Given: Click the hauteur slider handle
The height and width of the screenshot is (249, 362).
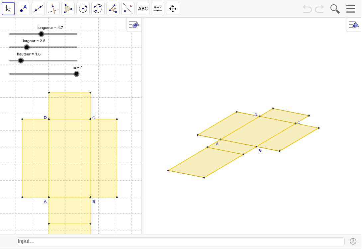Looking at the screenshot, I should point(21,61).
